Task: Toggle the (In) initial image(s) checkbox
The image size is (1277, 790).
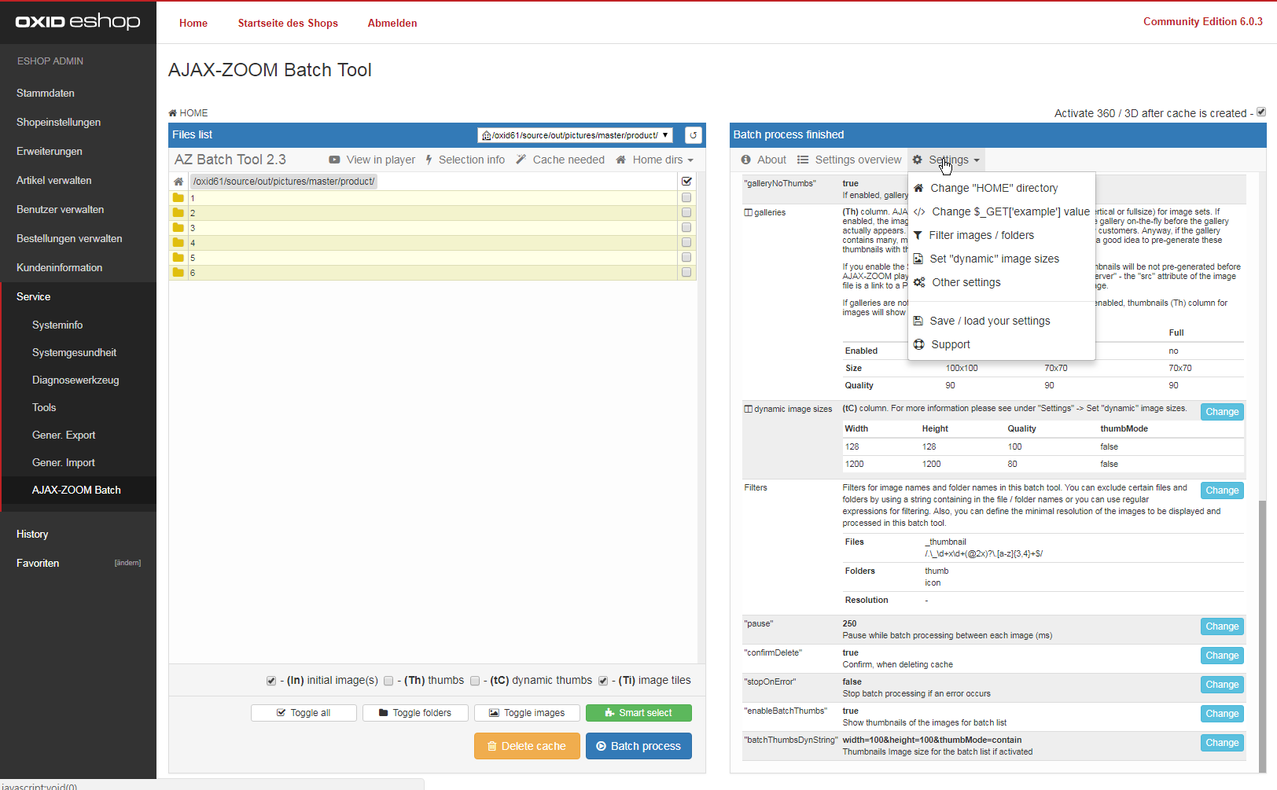Action: pyautogui.click(x=271, y=681)
